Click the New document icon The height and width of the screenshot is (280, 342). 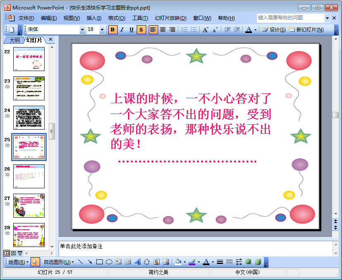(x=12, y=29)
